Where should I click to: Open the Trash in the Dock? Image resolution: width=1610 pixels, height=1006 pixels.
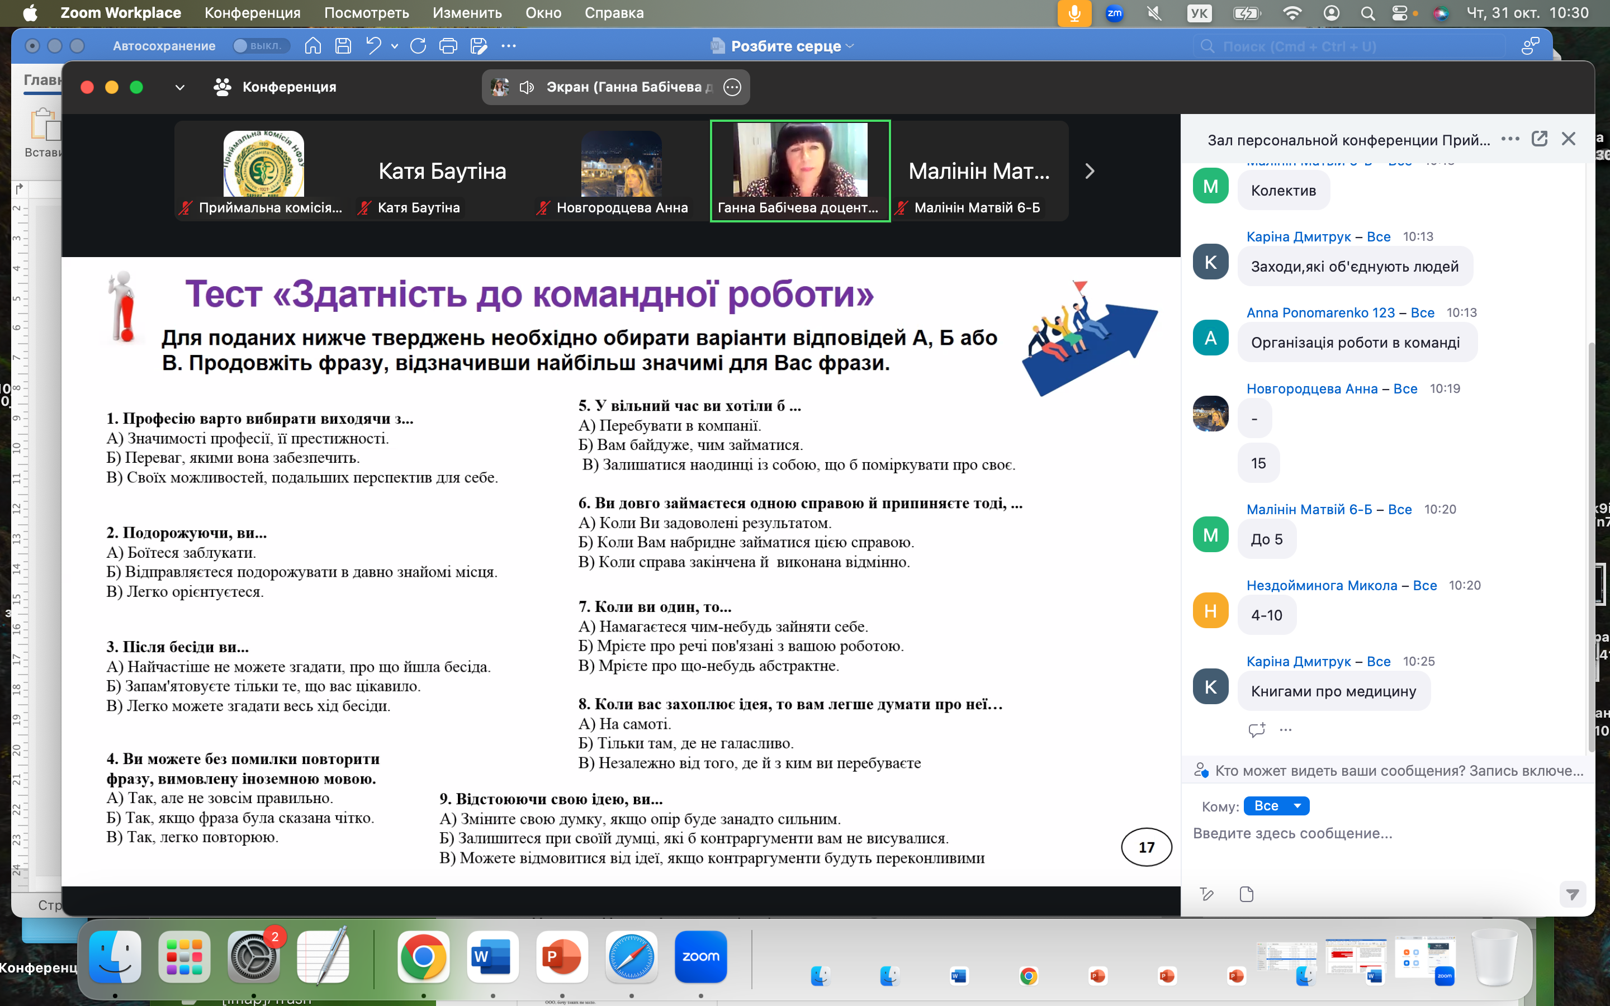[x=1494, y=957]
